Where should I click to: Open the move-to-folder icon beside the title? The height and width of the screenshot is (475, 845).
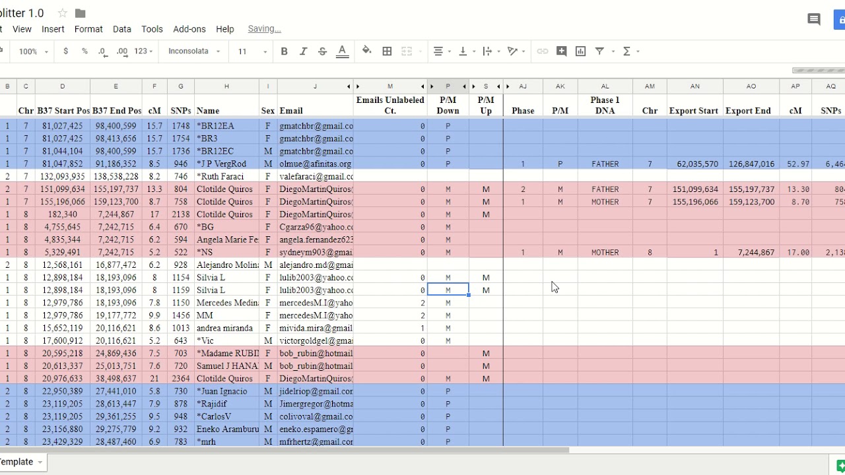tap(81, 13)
